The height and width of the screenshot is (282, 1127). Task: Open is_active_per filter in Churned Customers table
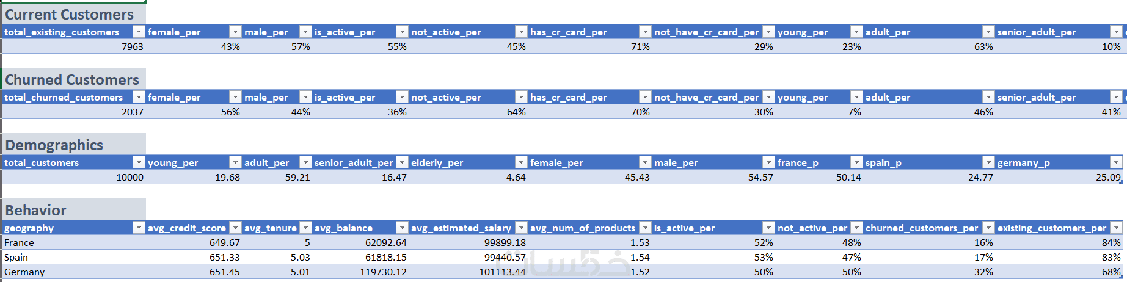point(401,97)
